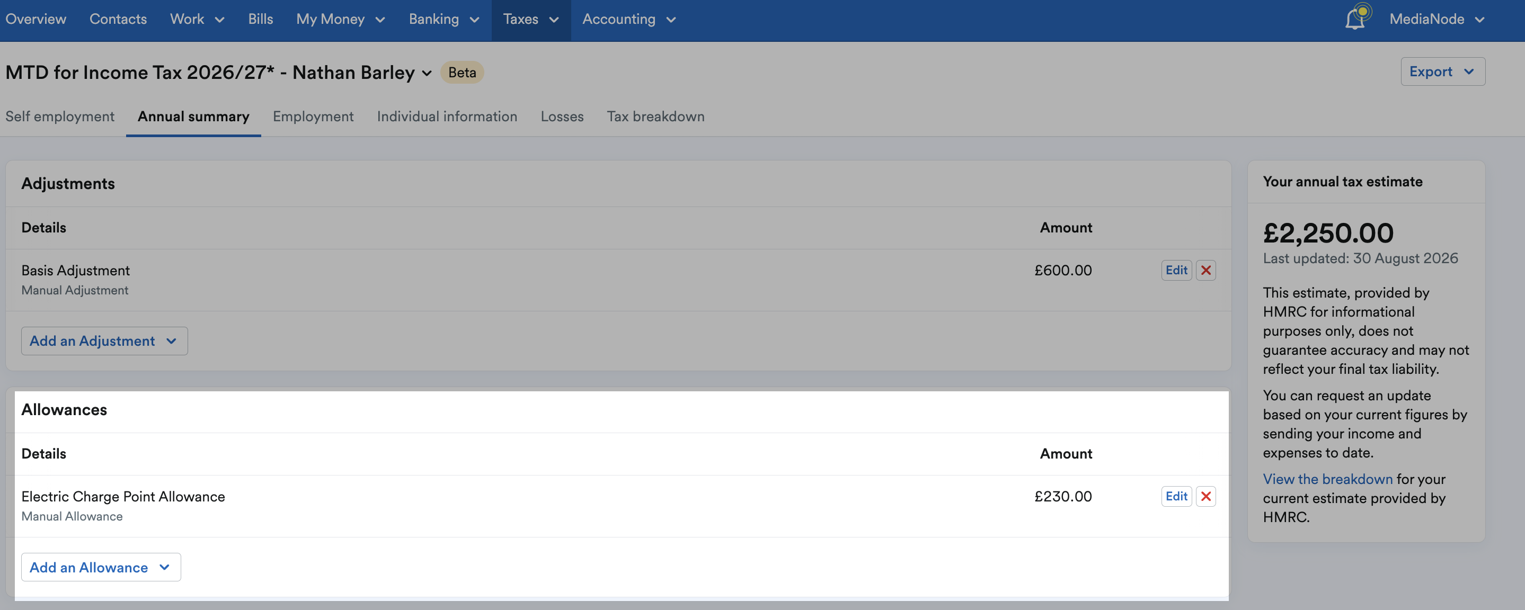The image size is (1525, 610).
Task: Switch to the Employment tab
Action: [313, 116]
